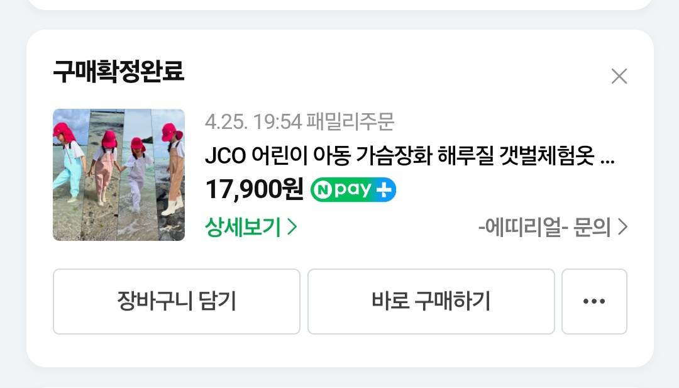Image resolution: width=679 pixels, height=388 pixels.
Task: Tap the blue overalls panel in thumbnail
Action: pos(69,175)
